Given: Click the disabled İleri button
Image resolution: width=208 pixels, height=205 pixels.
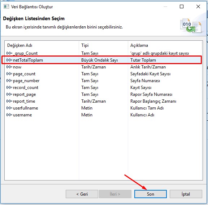Looking at the screenshot, I should 115,194.
